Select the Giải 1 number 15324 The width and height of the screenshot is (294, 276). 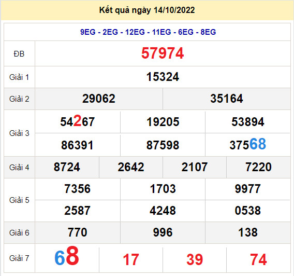[163, 77]
